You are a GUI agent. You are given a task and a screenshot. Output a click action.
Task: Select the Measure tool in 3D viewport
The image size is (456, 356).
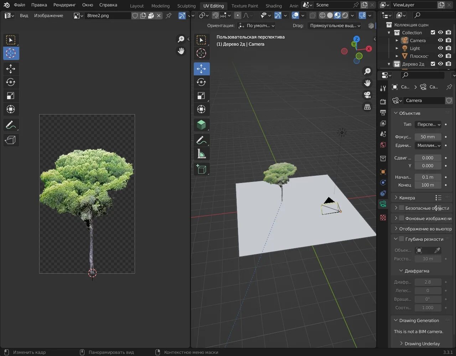[x=201, y=154]
